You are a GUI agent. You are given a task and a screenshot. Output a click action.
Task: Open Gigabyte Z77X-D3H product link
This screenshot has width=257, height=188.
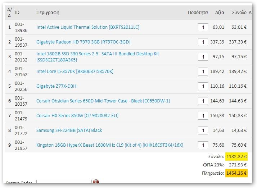pos(56,86)
